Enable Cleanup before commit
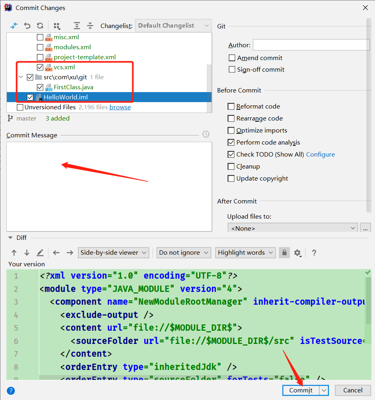The height and width of the screenshot is (400, 375). point(231,166)
